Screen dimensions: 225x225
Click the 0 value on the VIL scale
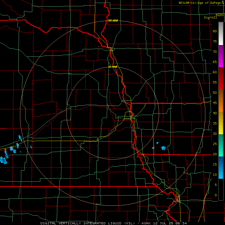coord(216,195)
